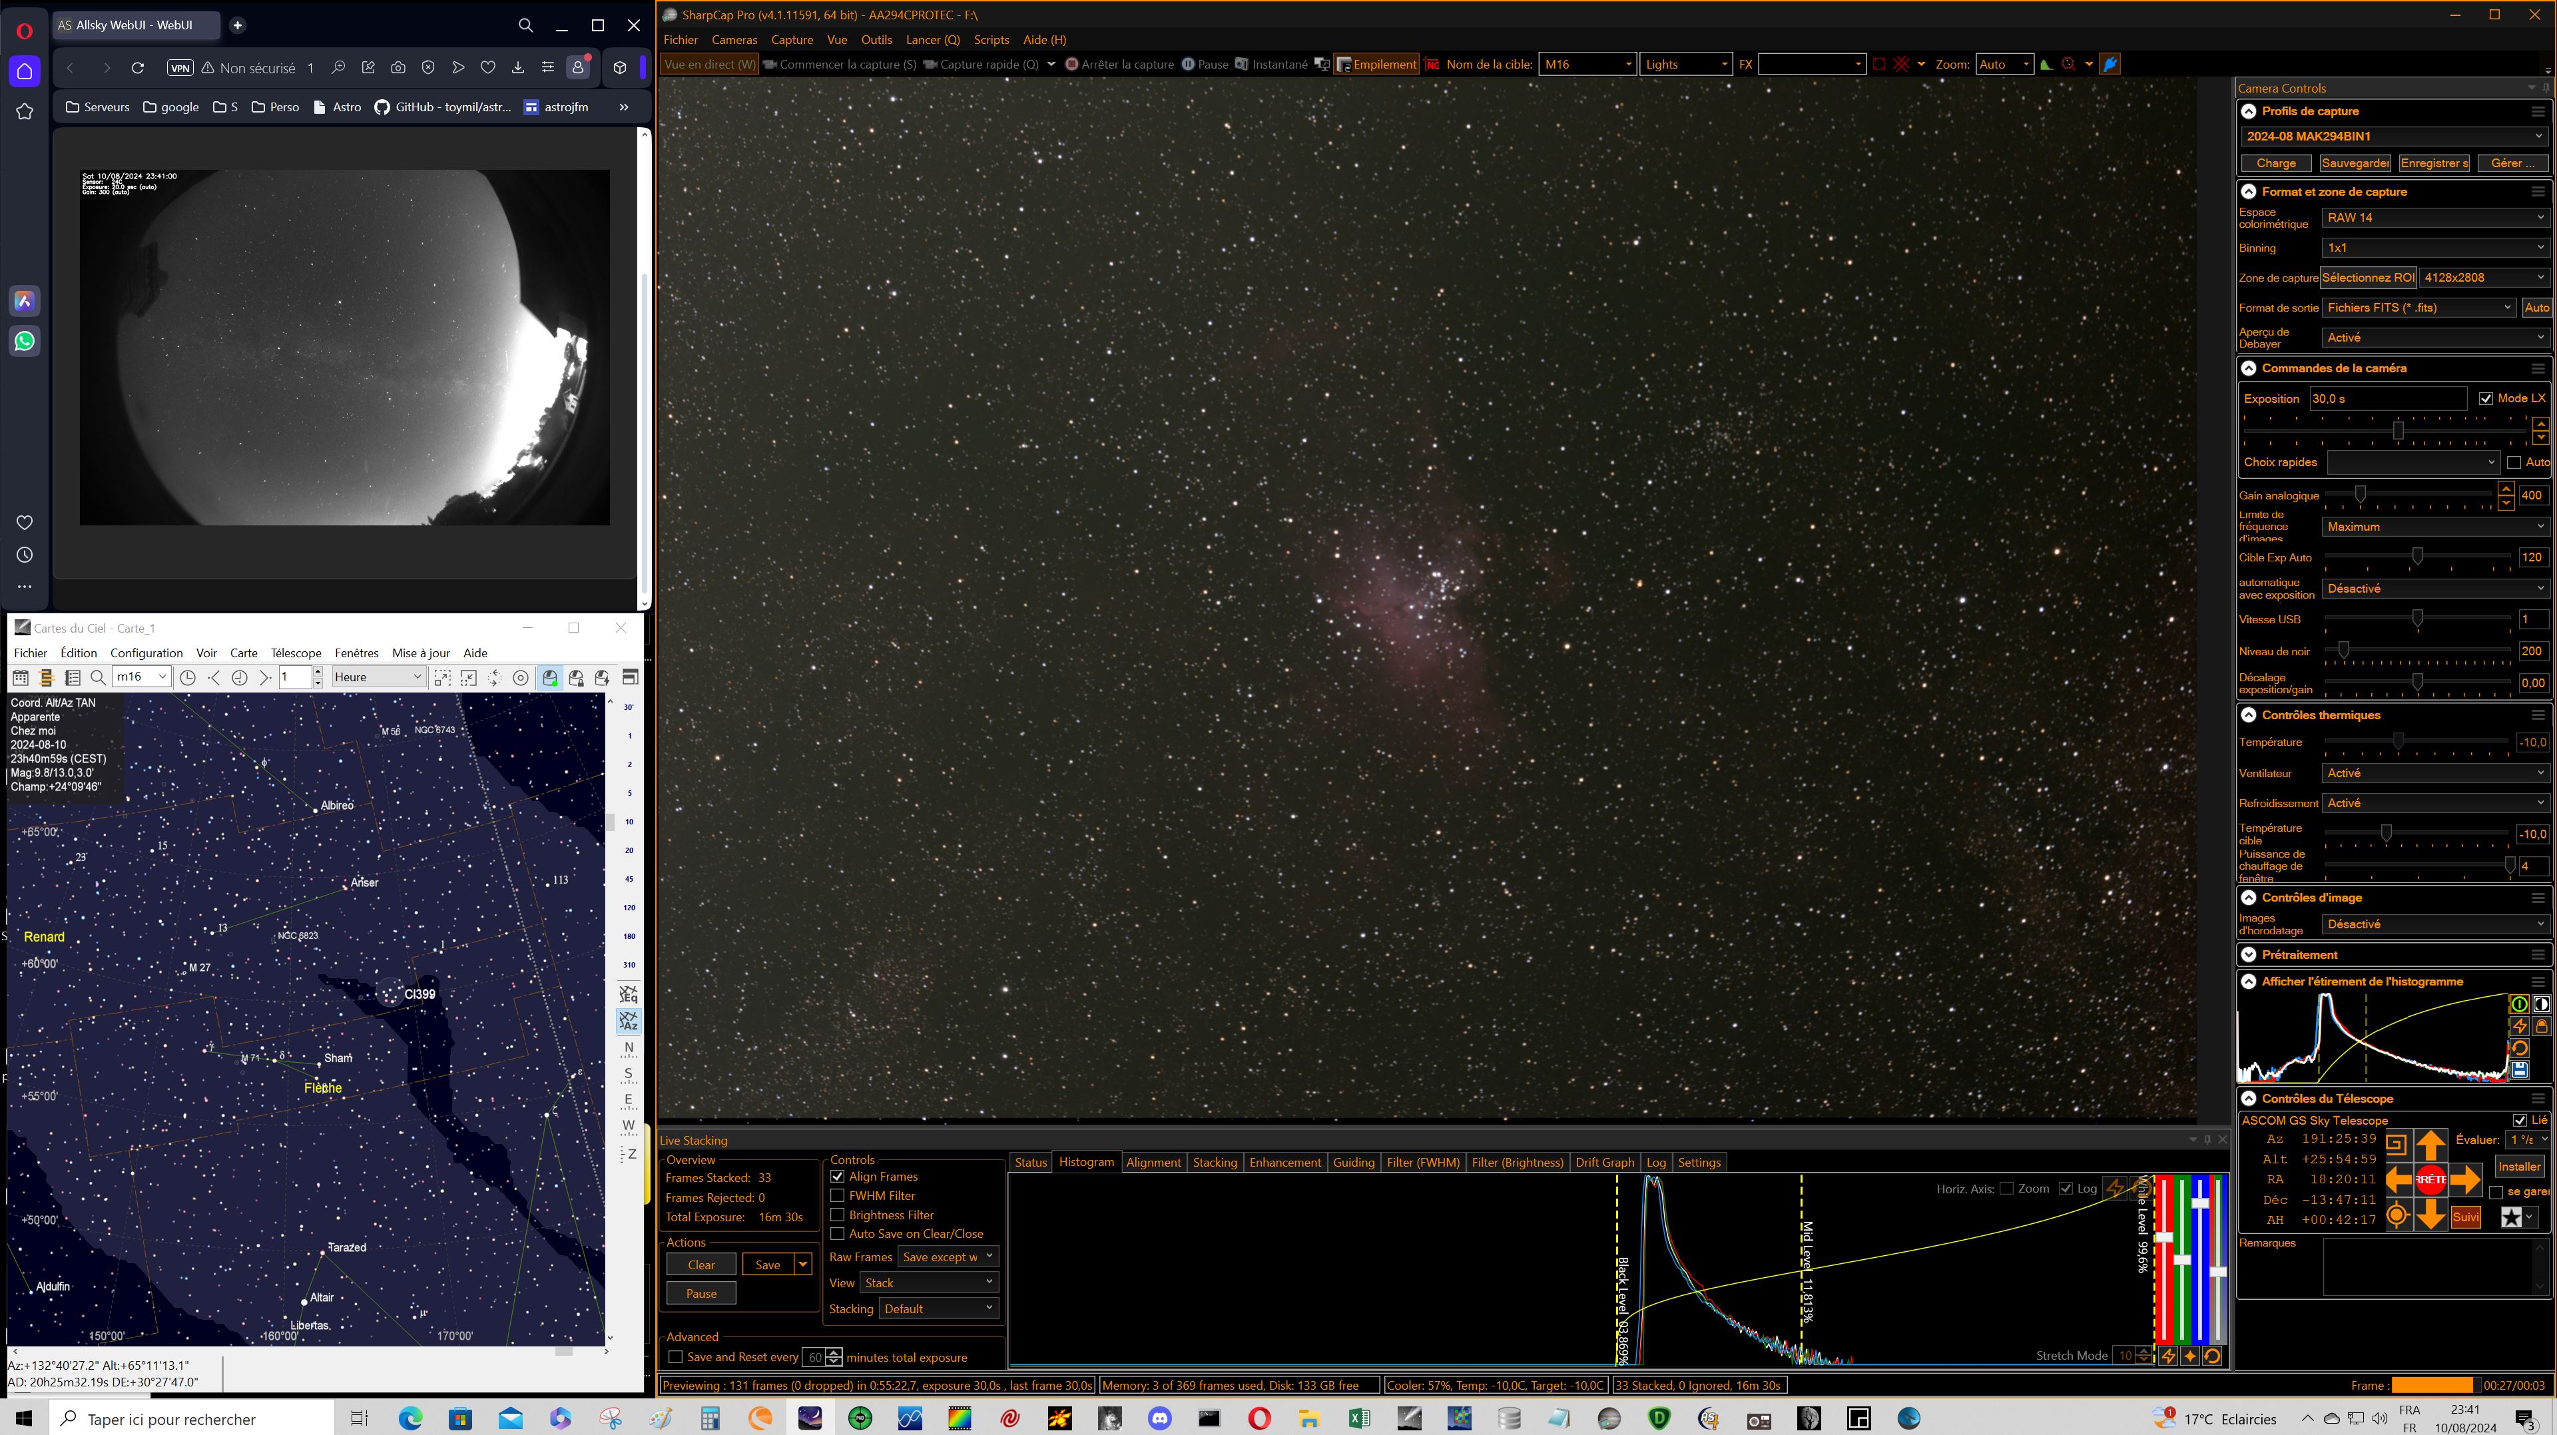
Task: Click the telescope slew down arrow
Action: 2430,1214
